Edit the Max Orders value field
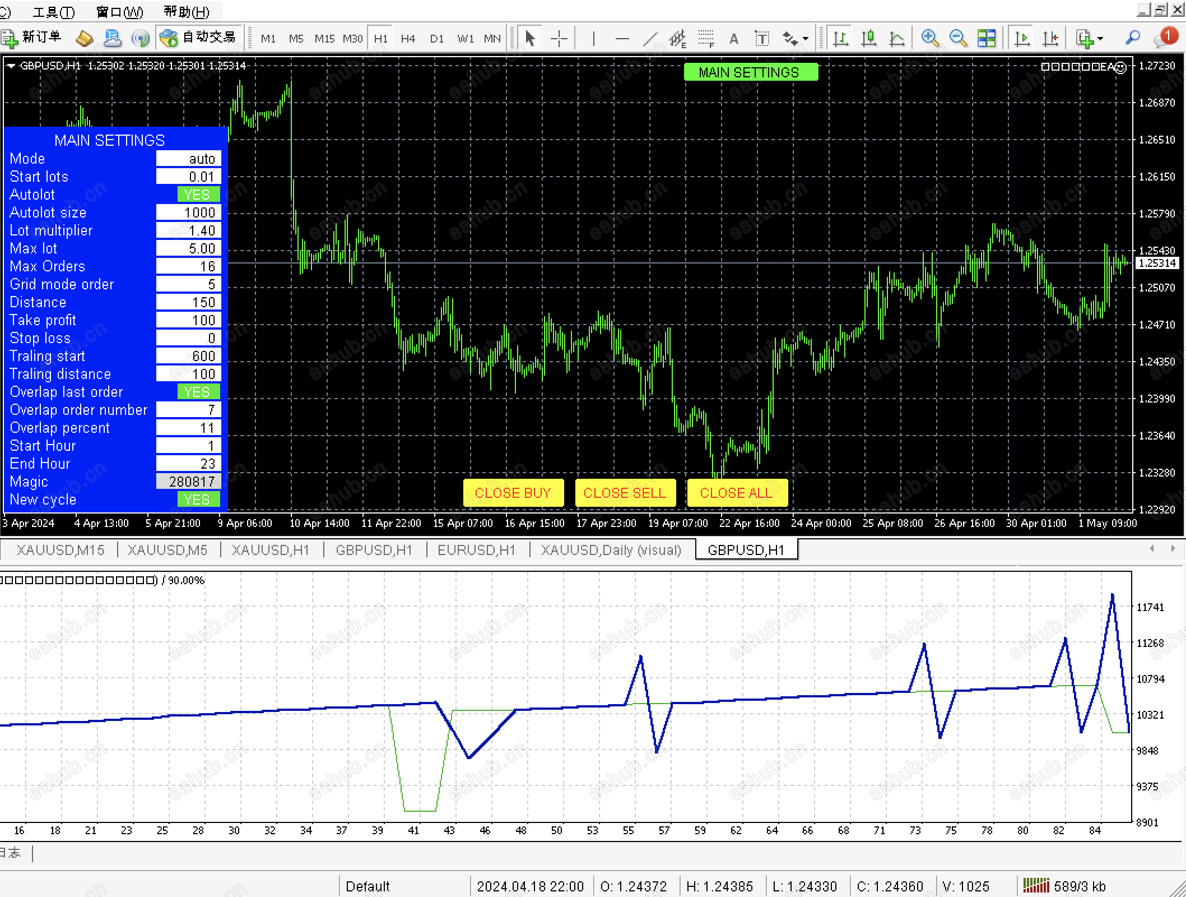Viewport: 1186px width, 897px height. (189, 266)
